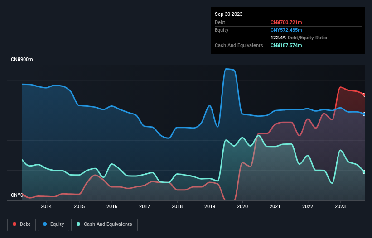Screen dimensions: 372x238
Task: Click the tooltip's Equity row label
Action: [x=222, y=30]
